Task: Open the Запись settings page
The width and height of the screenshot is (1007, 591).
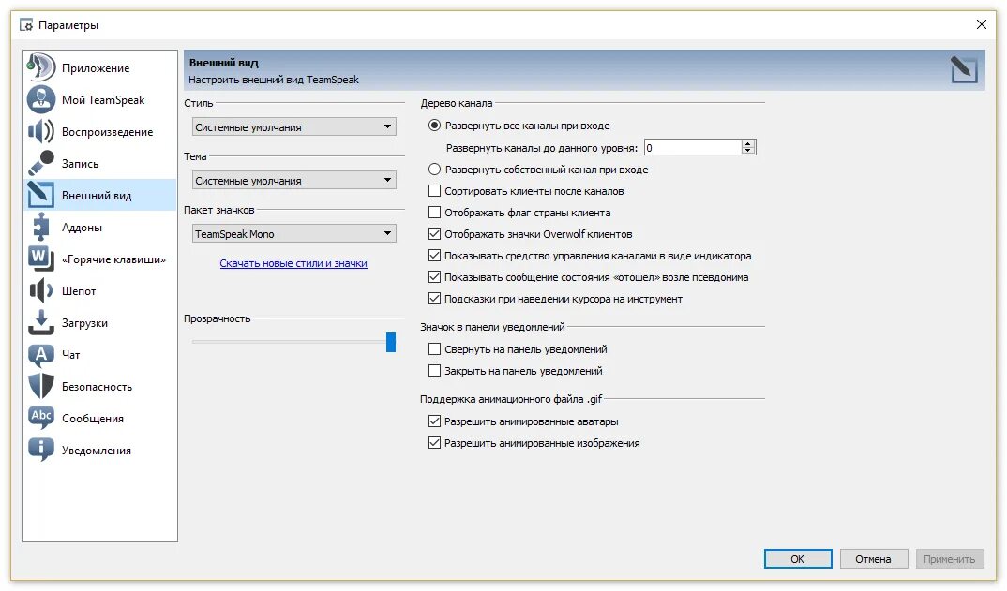Action: pyautogui.click(x=81, y=164)
